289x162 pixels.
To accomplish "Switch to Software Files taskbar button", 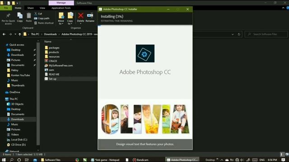I will pos(51,160).
